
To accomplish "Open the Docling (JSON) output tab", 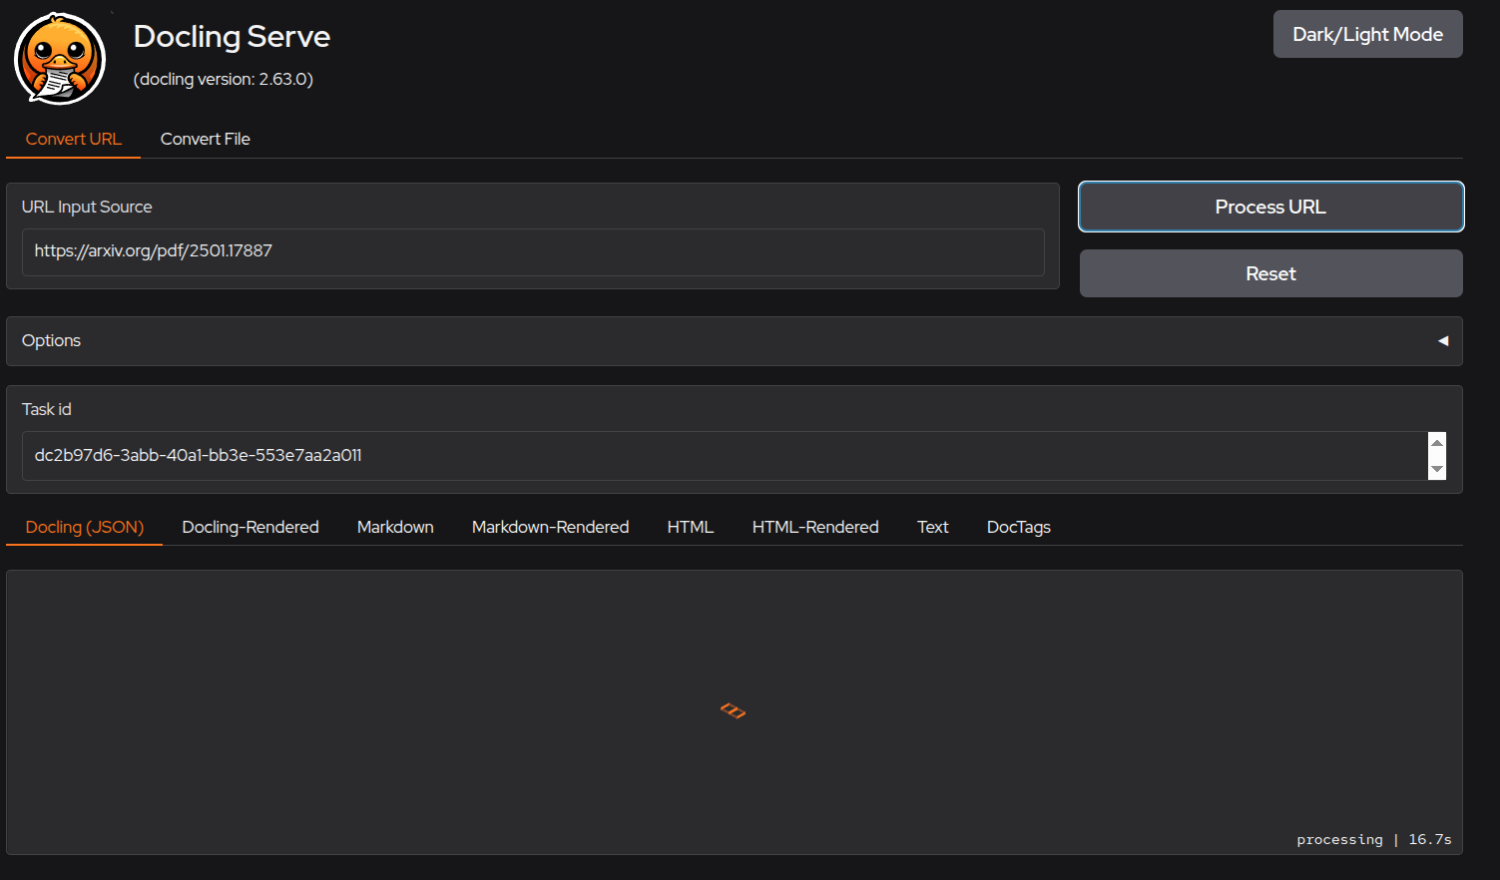I will click(x=85, y=528).
